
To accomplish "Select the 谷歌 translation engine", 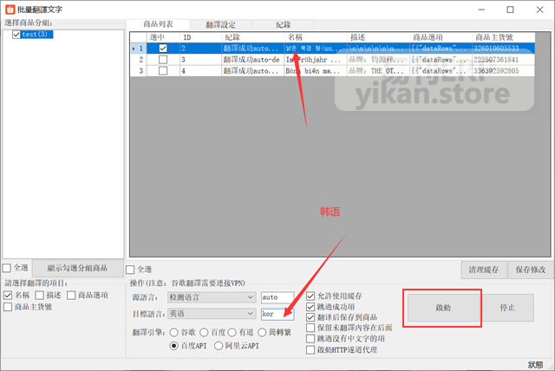I will [177, 332].
